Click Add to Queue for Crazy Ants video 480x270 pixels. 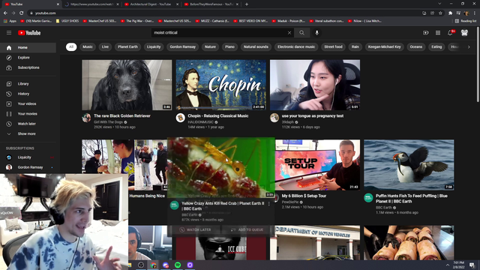point(247,230)
